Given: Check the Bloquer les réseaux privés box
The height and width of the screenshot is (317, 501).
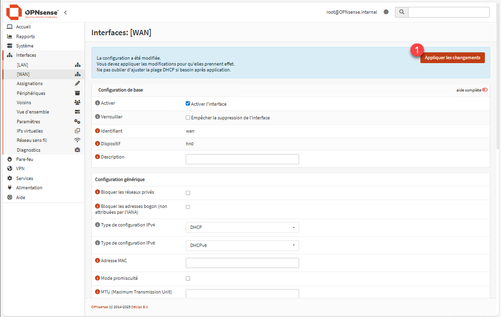Looking at the screenshot, I should (188, 193).
